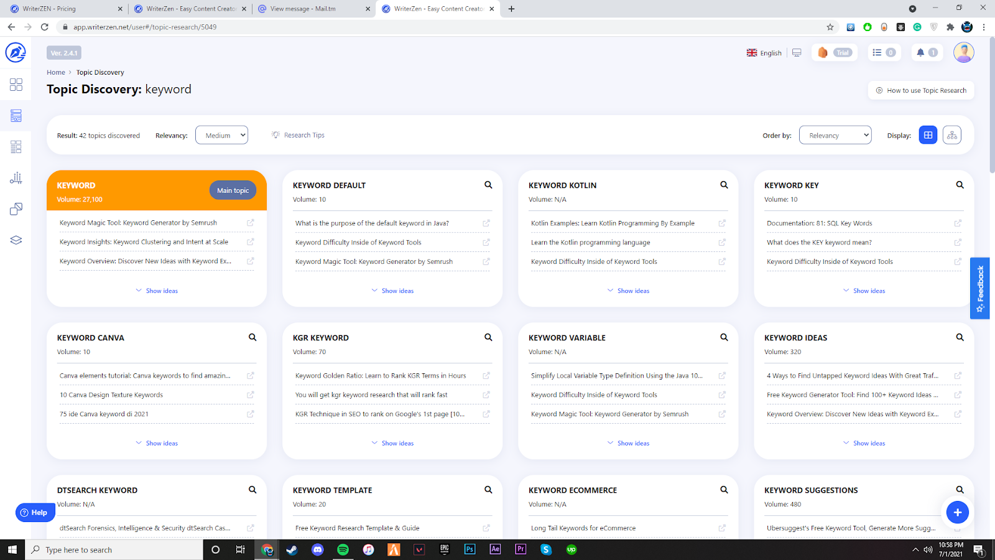
Task: Click search icon on KGR Keyword card
Action: [488, 337]
